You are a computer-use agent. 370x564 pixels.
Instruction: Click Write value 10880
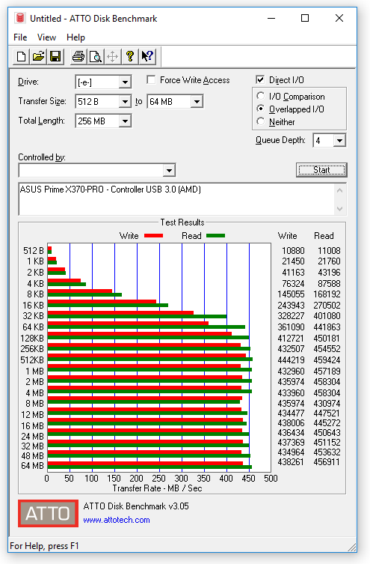293,250
